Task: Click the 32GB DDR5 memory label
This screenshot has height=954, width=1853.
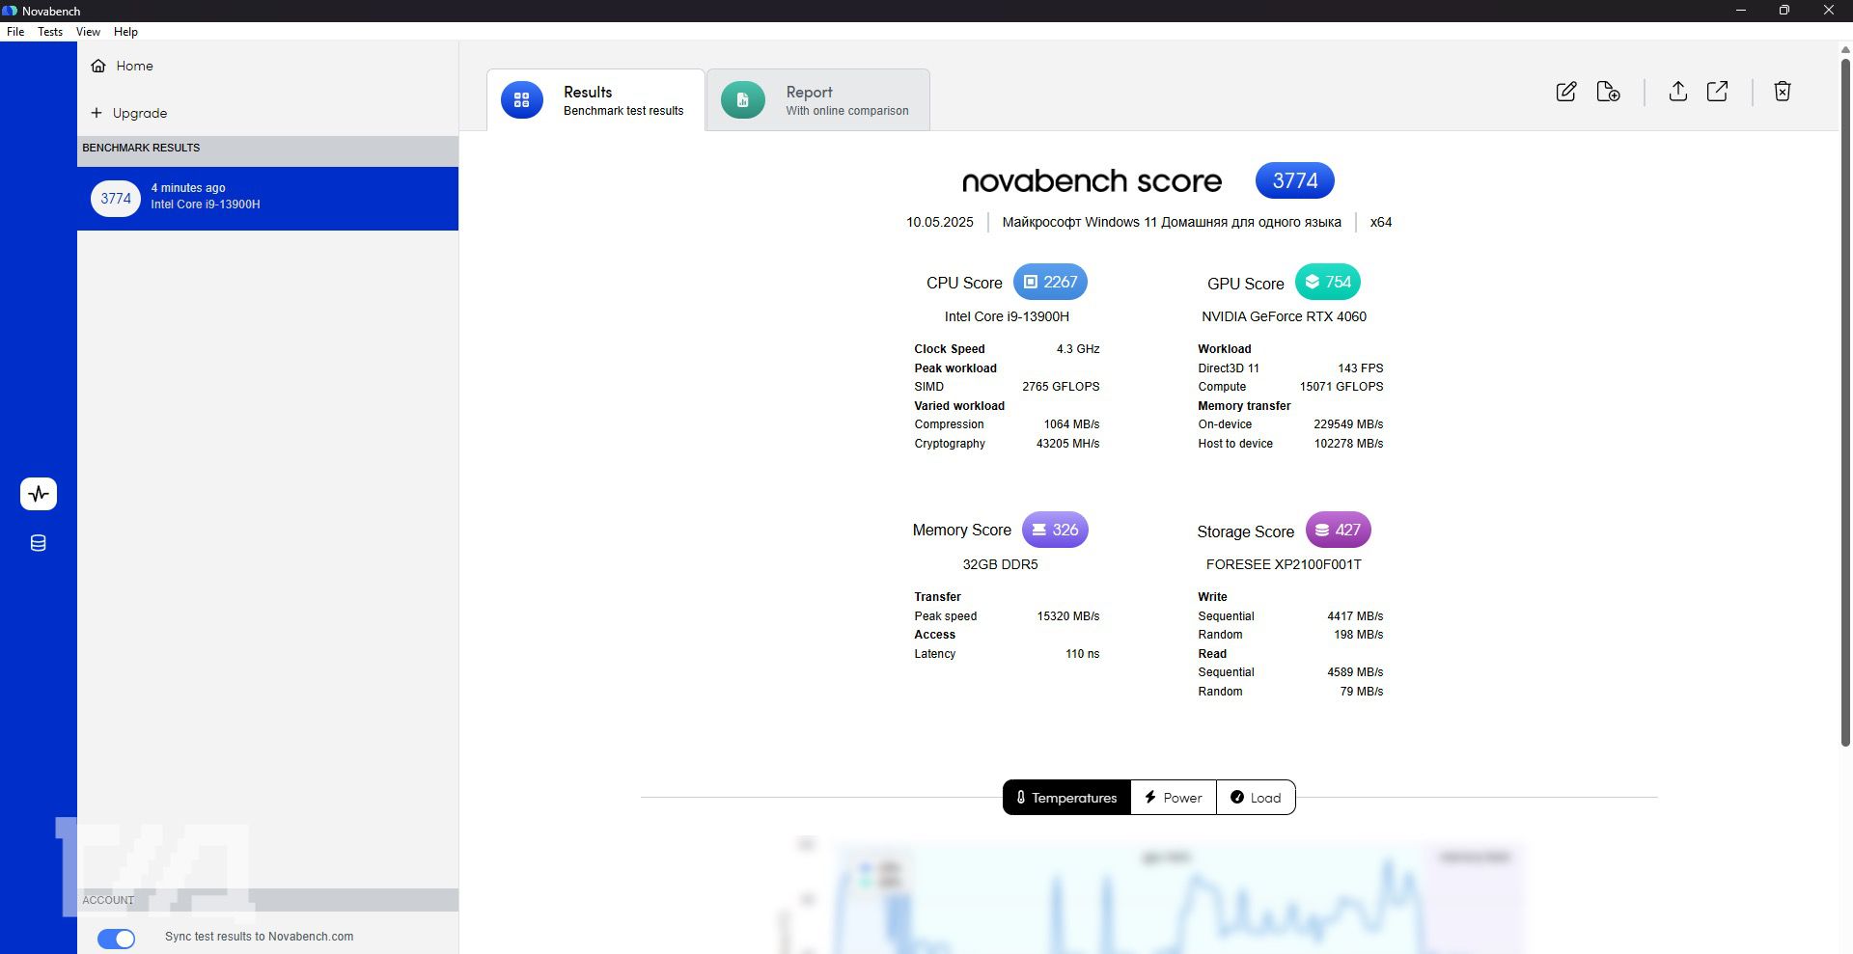Action: (1000, 564)
